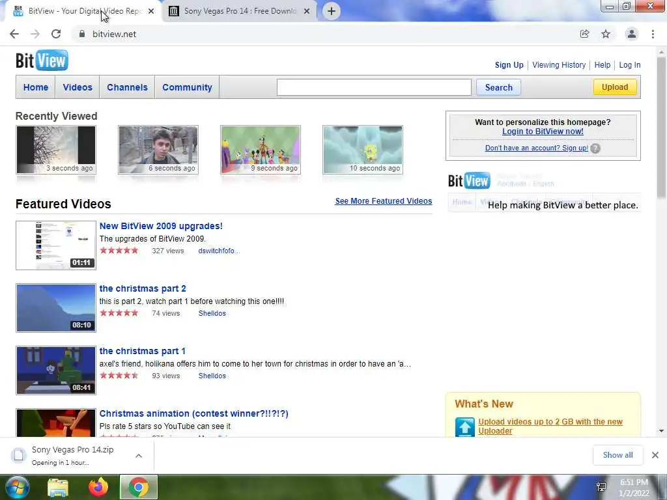Click Upload videos up to 2 GB link
Viewport: 667px width, 500px height.
[x=550, y=426]
